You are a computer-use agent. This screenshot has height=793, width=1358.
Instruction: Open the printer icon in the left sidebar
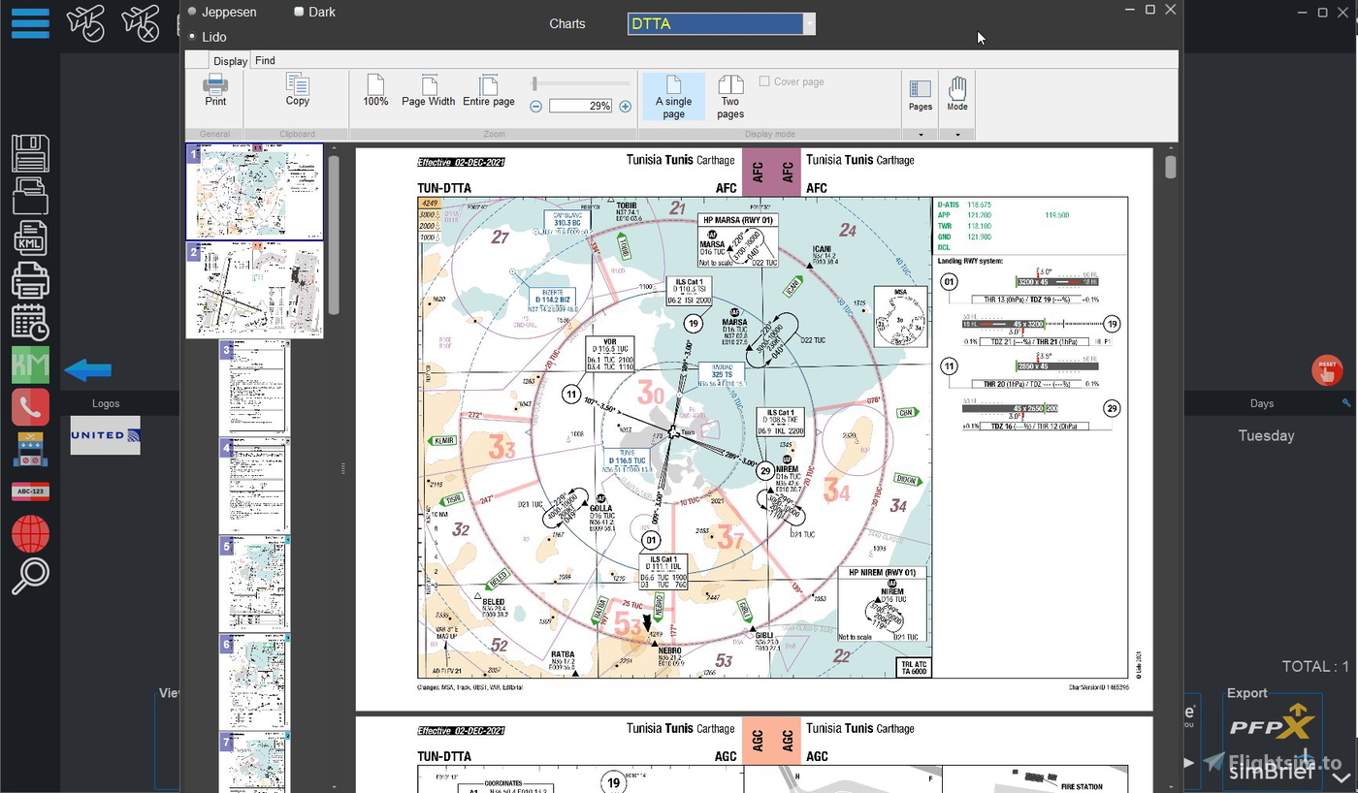tap(30, 280)
